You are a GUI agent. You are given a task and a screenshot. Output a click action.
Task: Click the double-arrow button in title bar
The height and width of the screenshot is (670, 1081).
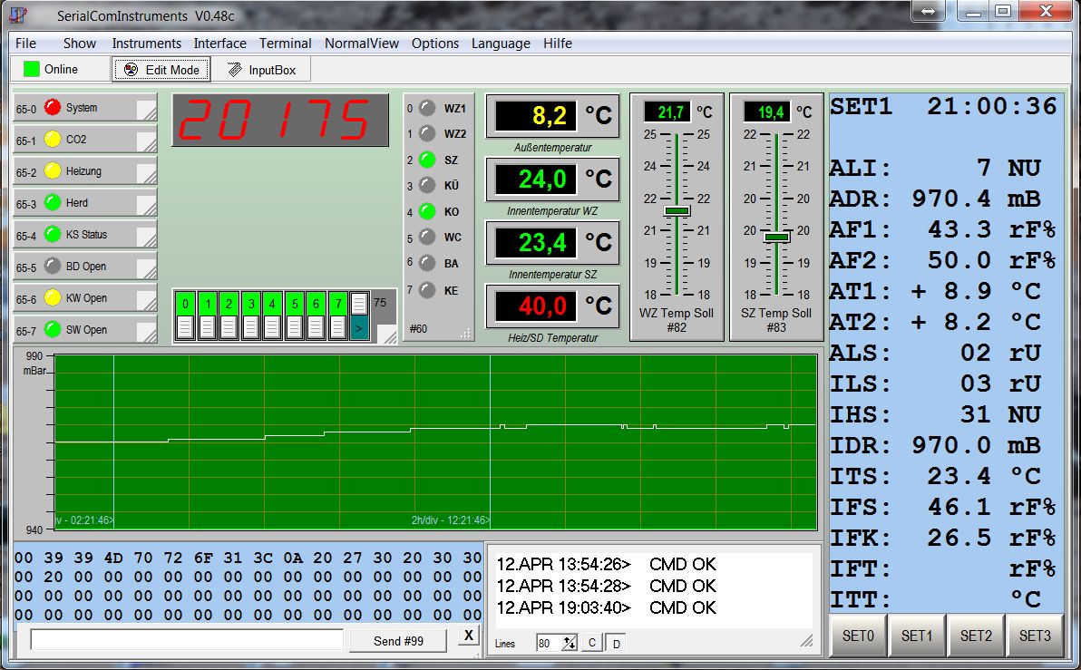(928, 11)
